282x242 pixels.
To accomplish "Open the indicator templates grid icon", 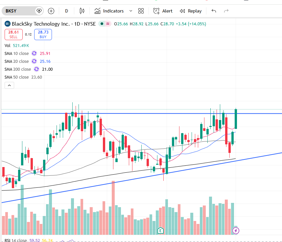I will [141, 11].
